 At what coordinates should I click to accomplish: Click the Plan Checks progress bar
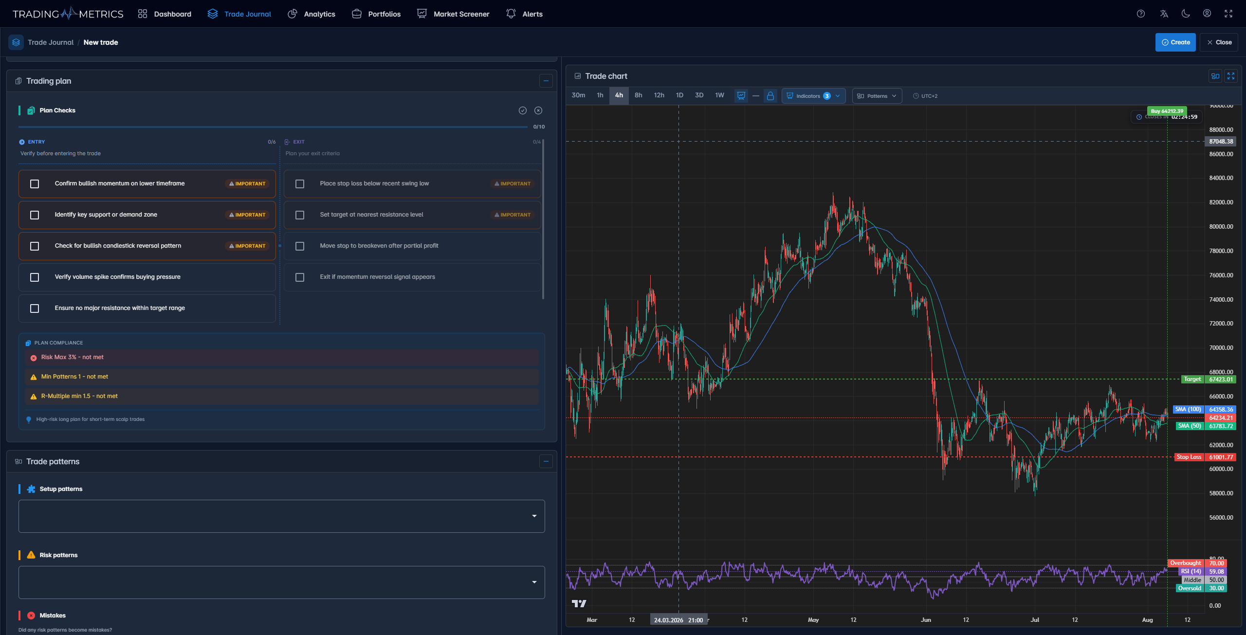(x=273, y=127)
